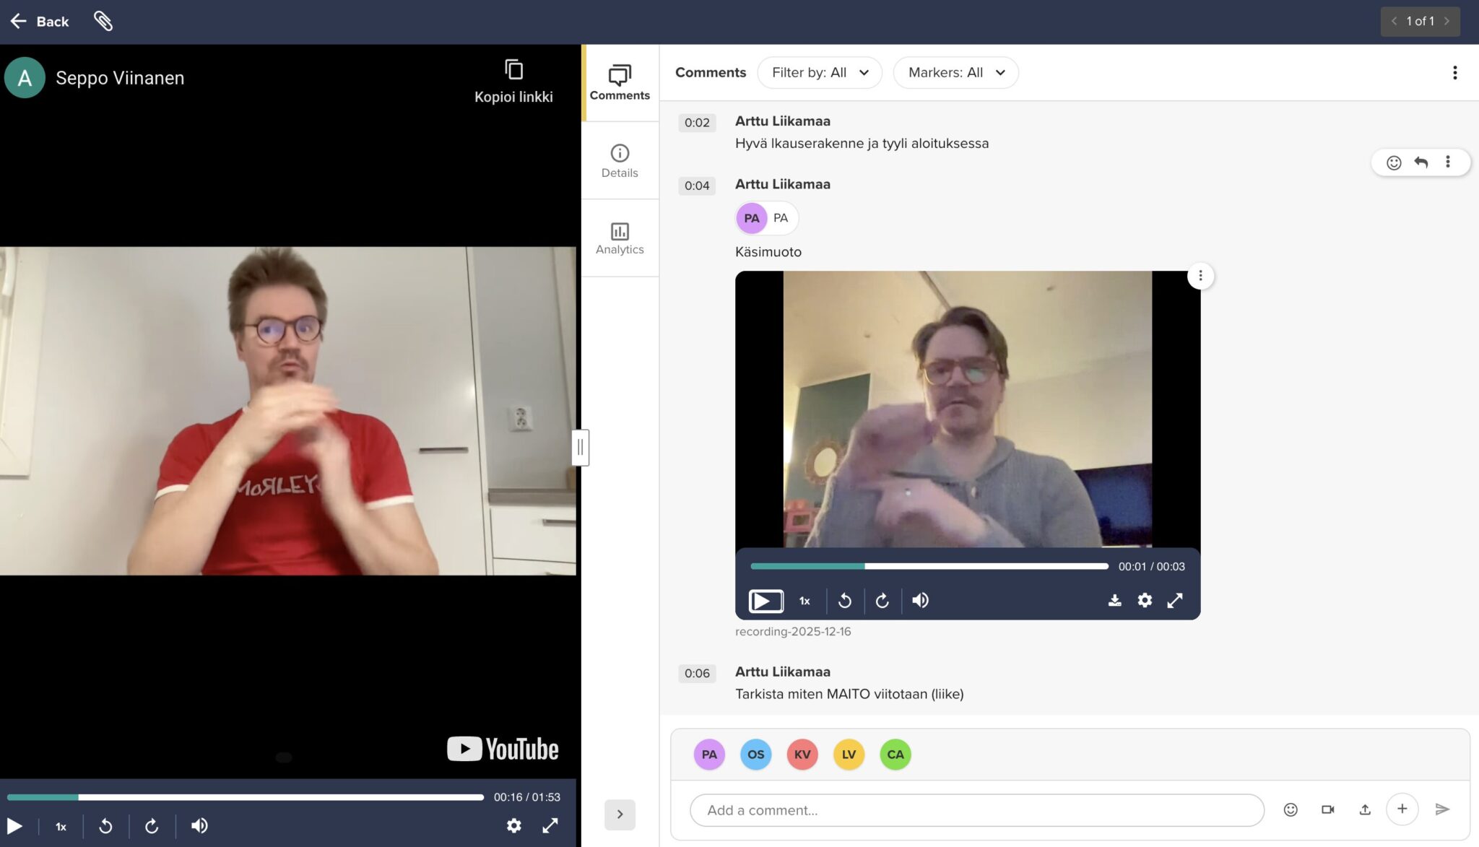Click the record video comment camera icon

1327,809
